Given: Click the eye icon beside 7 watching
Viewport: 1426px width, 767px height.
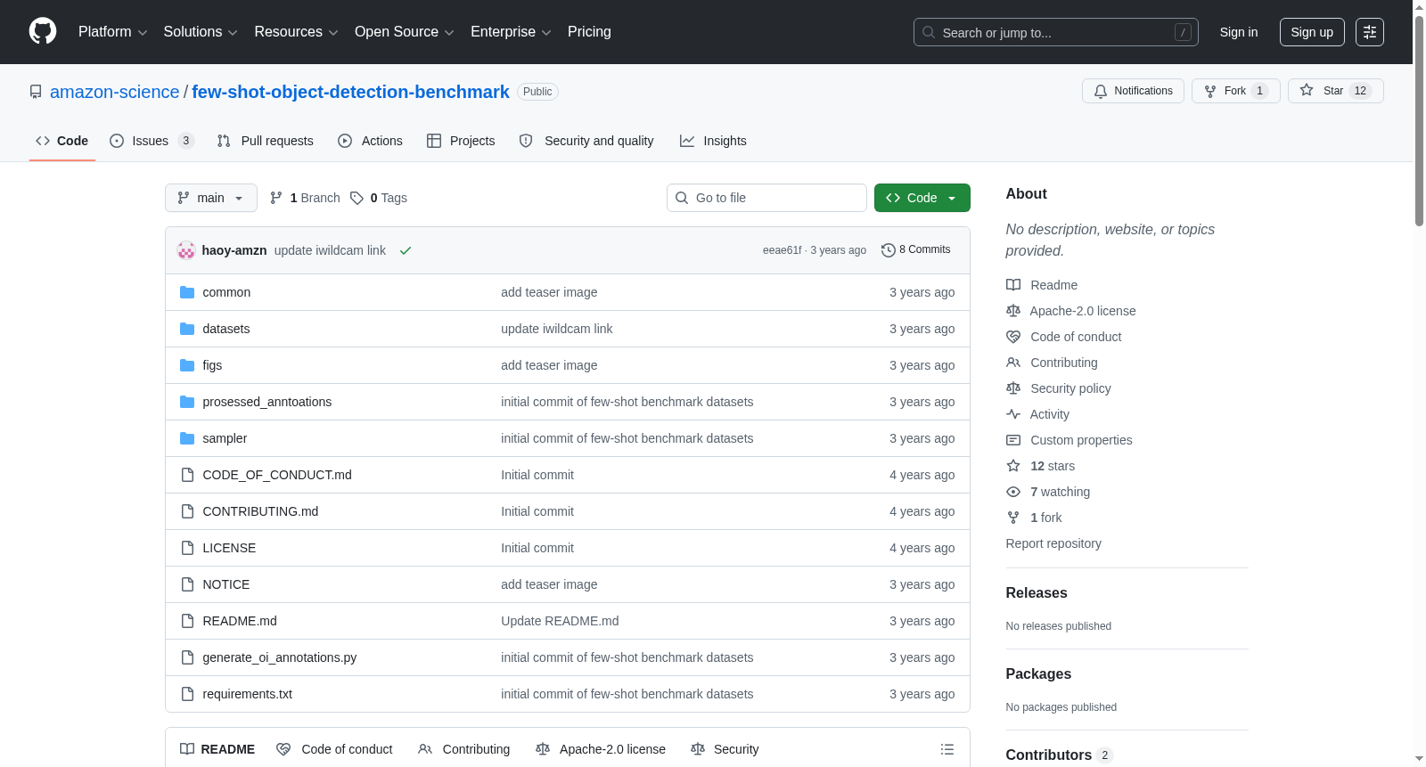Looking at the screenshot, I should [x=1013, y=492].
